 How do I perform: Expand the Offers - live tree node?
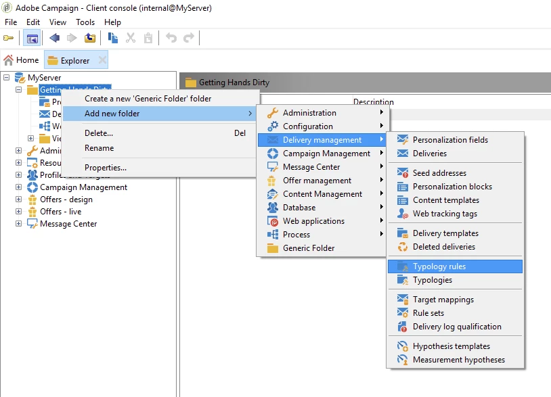tap(19, 211)
